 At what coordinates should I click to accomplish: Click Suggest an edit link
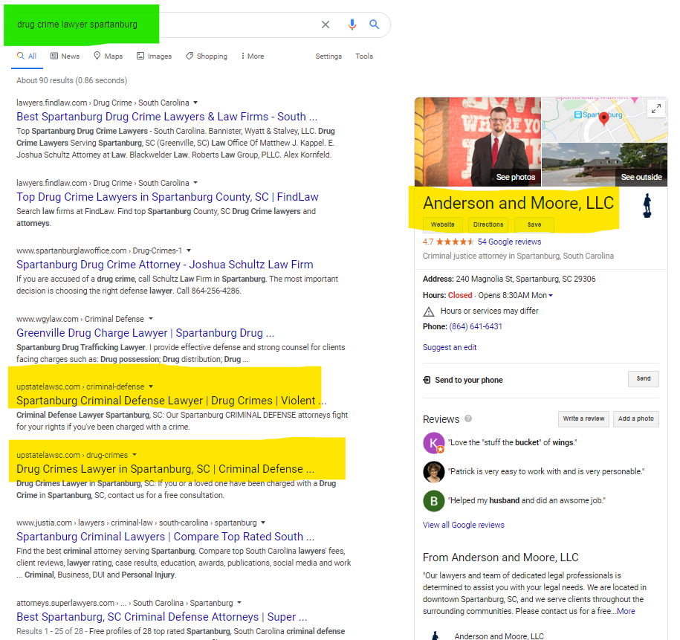(x=450, y=348)
